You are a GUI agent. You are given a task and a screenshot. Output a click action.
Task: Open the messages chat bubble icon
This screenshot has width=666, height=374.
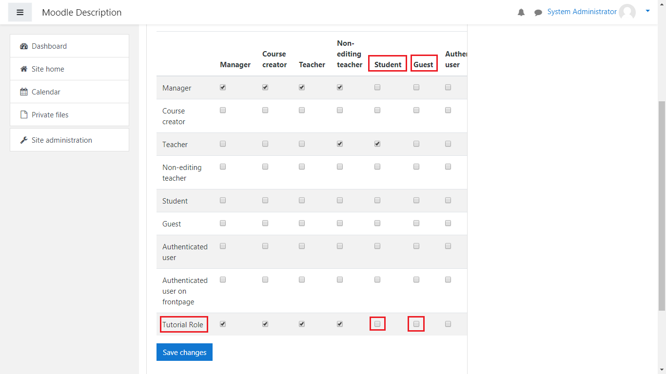(538, 13)
